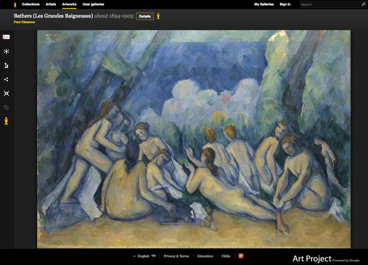Open the discover lightbulb icon in sidebar
The image size is (368, 265).
click(x=6, y=51)
